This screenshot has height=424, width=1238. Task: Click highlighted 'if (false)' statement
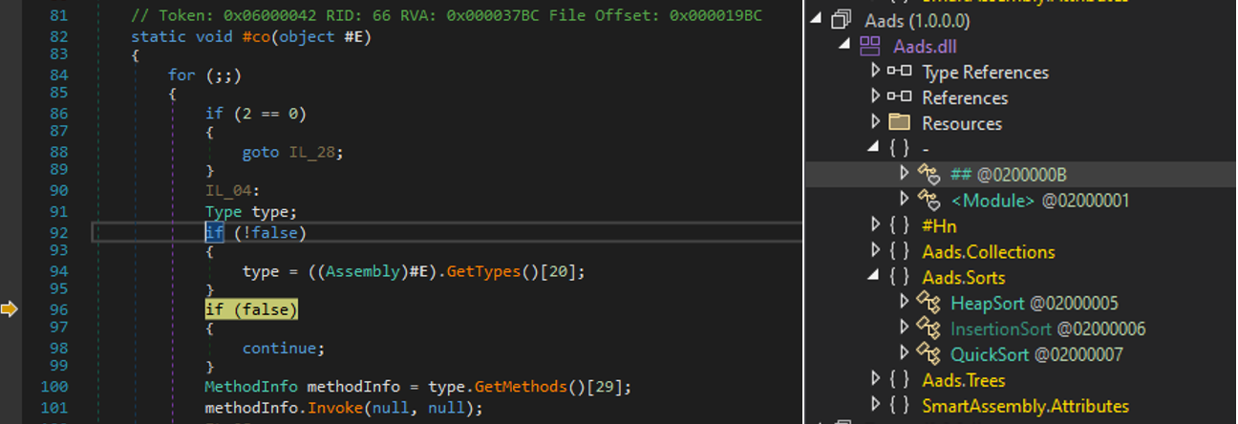tap(251, 309)
